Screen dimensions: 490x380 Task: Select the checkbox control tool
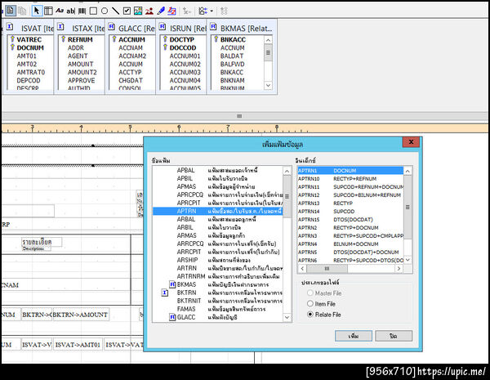click(x=127, y=11)
